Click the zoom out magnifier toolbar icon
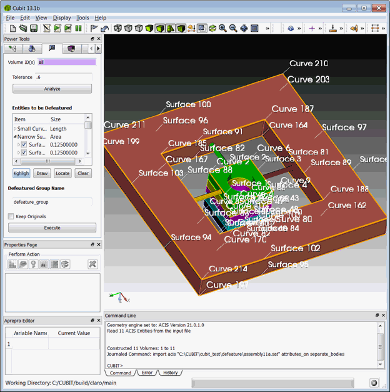 (233, 28)
